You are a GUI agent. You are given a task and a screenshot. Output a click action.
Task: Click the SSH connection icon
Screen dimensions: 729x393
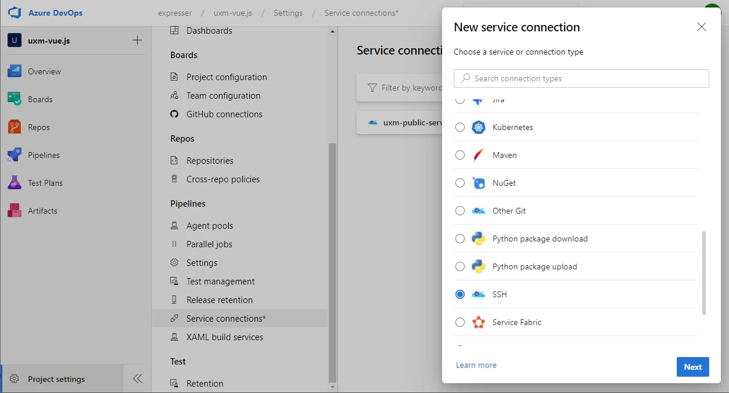point(479,294)
